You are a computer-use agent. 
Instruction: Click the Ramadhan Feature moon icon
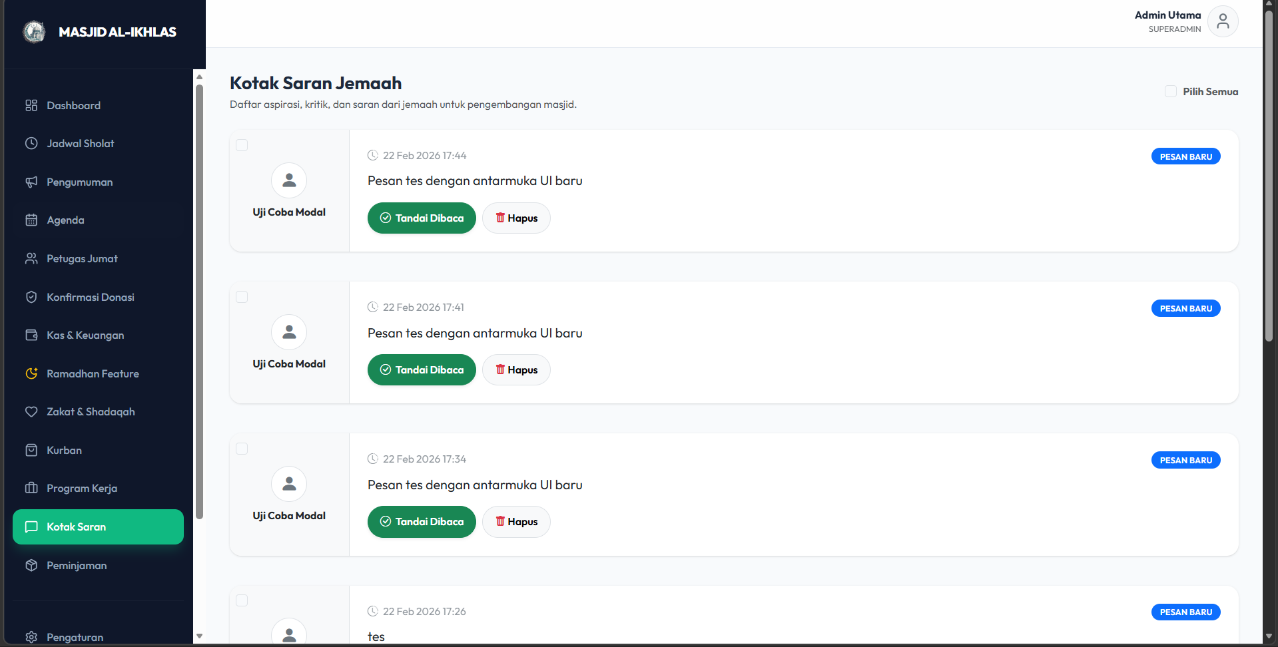pos(31,373)
